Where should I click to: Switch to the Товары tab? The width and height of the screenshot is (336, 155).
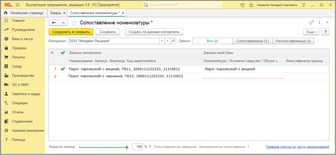pyautogui.click(x=56, y=13)
